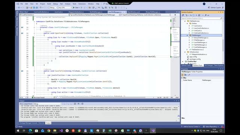Select the FileManagers folder
The image size is (240, 135).
click(196, 35)
